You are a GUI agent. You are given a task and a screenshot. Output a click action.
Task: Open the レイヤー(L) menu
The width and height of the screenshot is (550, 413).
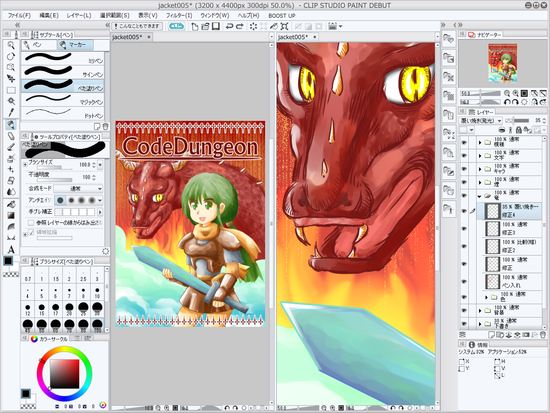click(79, 15)
